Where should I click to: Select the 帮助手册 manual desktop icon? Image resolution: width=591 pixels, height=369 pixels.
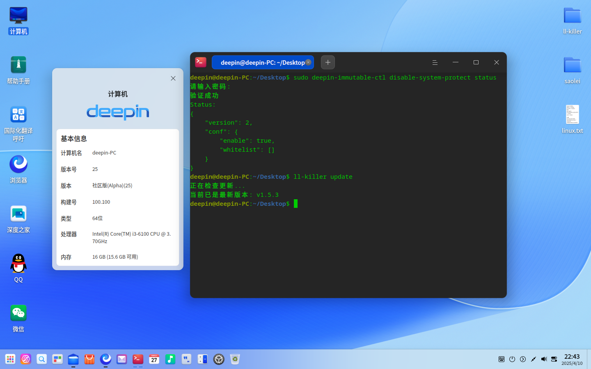[x=18, y=70]
